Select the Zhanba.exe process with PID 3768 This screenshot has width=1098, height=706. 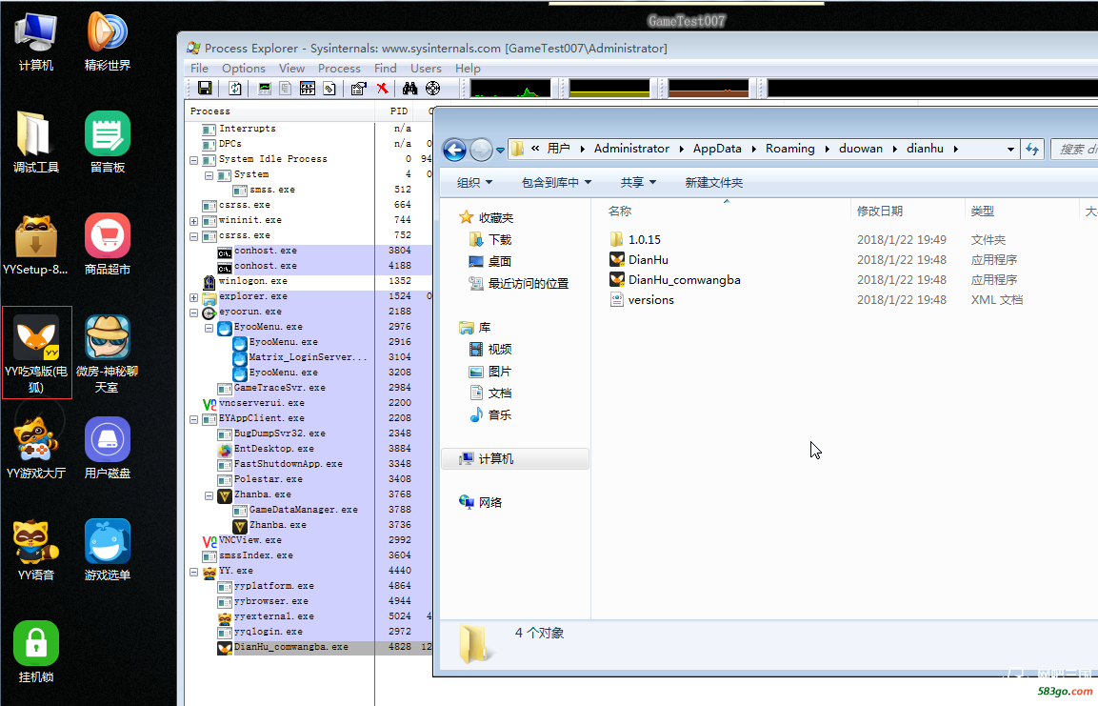[309, 494]
